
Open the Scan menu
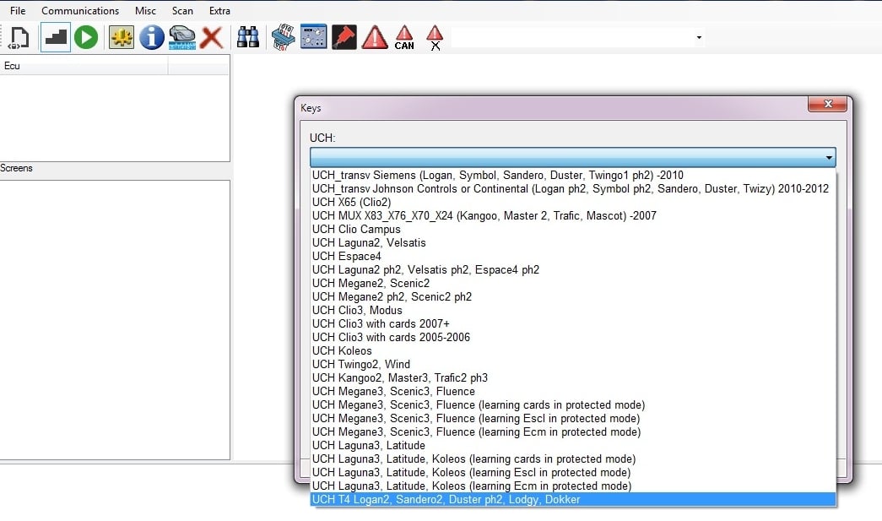182,10
